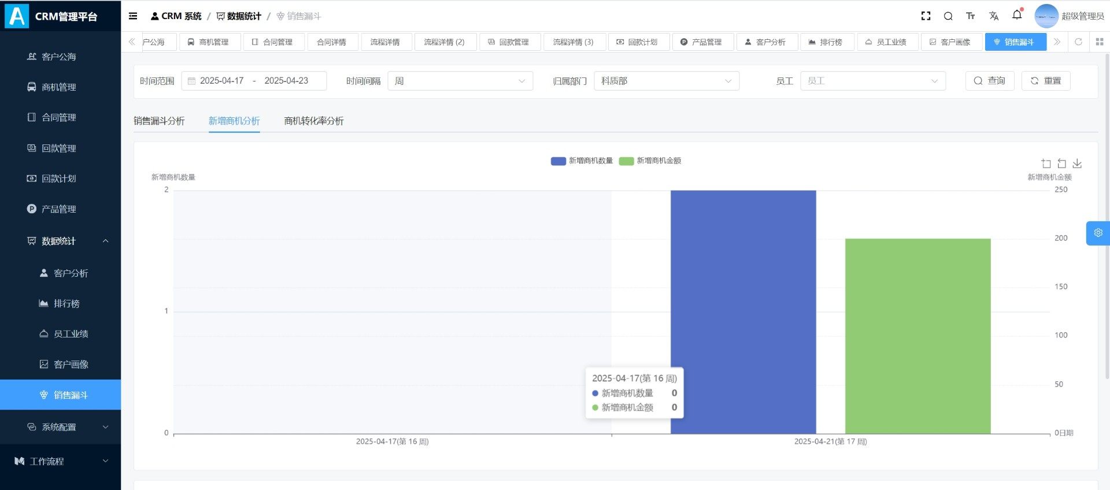This screenshot has width=1110, height=490.
Task: Open the date range calendar picker
Action: coord(191,81)
